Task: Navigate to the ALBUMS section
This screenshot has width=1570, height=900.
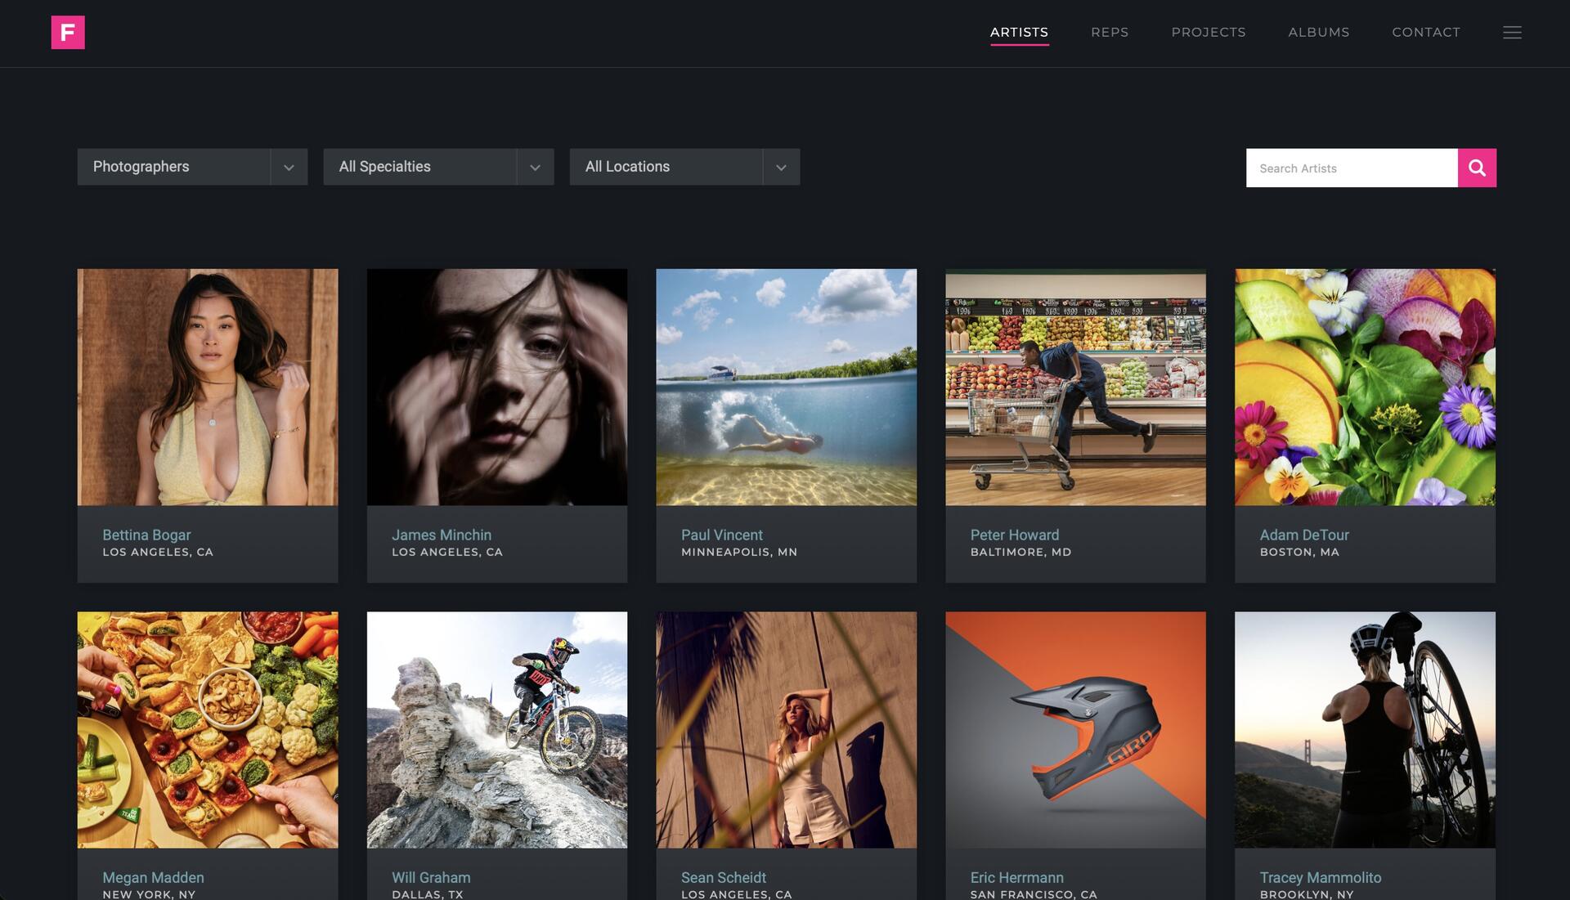Action: pyautogui.click(x=1319, y=32)
